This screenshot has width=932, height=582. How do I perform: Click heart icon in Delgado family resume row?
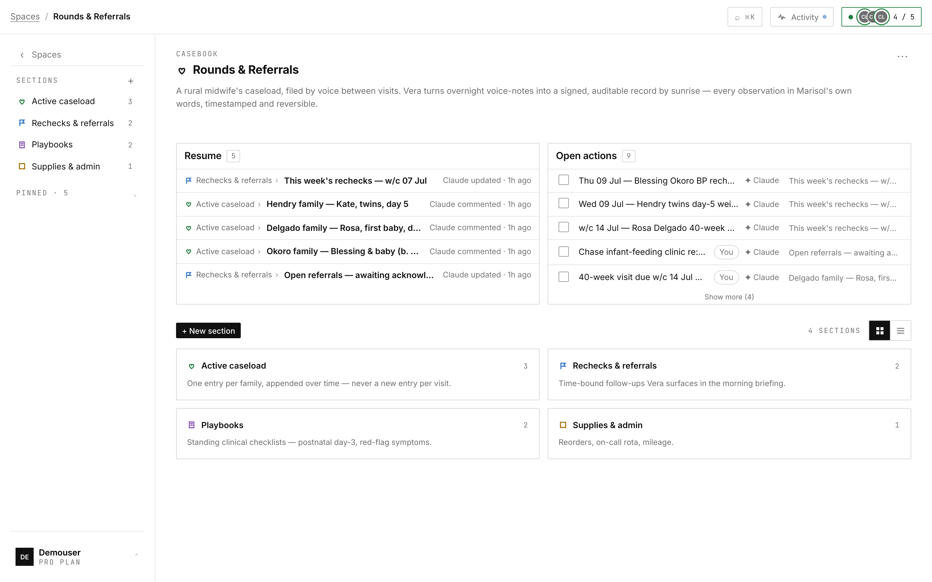click(189, 228)
